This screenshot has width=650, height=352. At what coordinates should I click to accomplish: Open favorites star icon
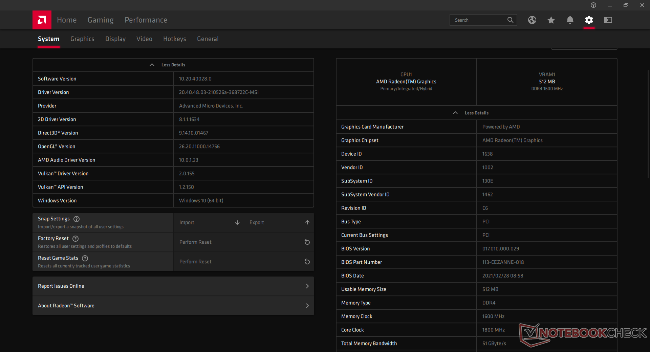pos(551,20)
